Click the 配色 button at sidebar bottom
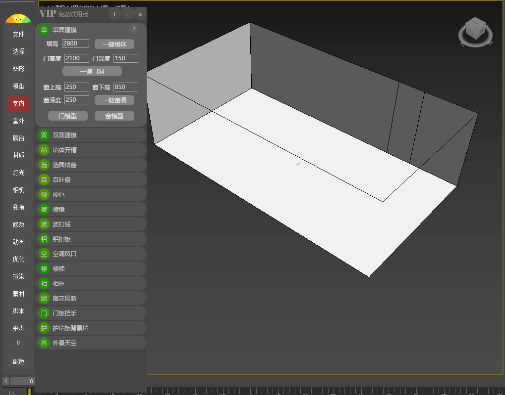The image size is (505, 395). [x=18, y=361]
